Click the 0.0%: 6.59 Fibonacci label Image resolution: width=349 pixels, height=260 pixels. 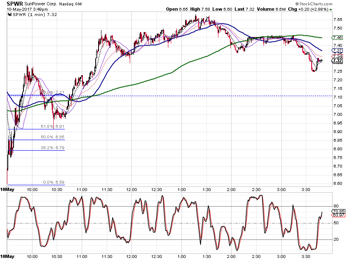[x=54, y=182]
